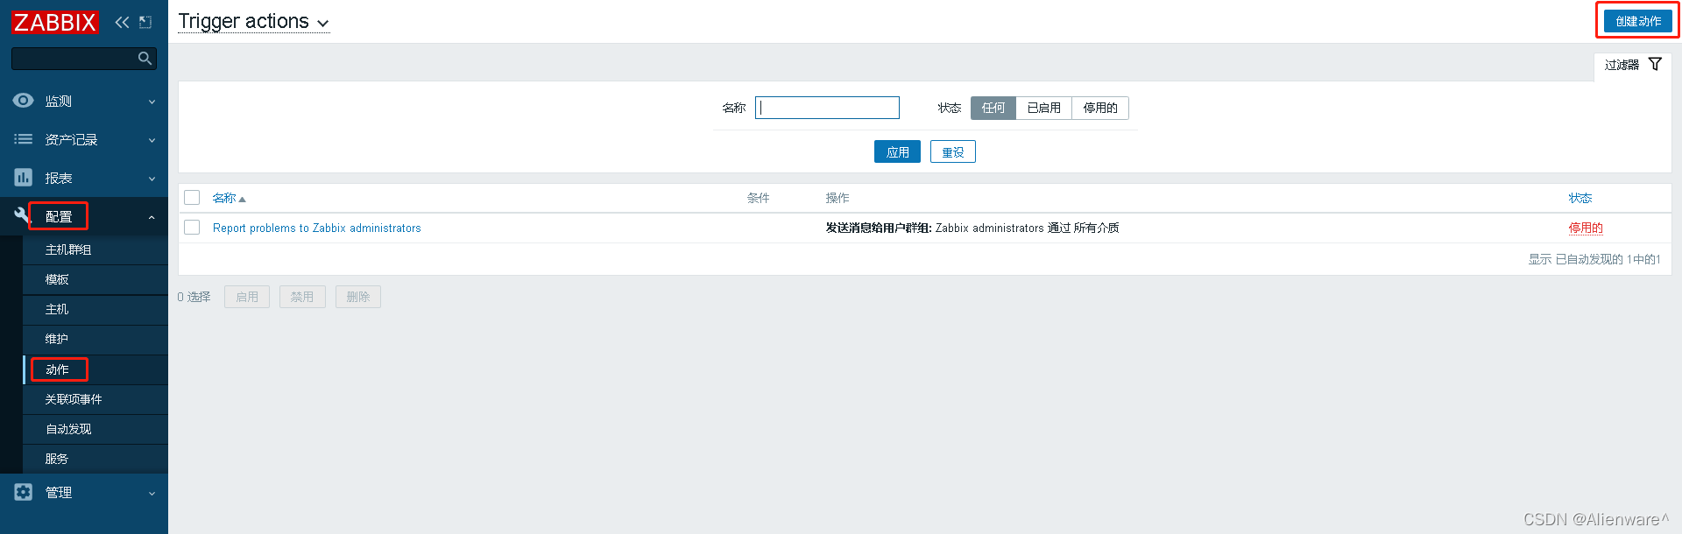This screenshot has height=534, width=1682.
Task: Select the 停用的 status filter
Action: coord(1100,108)
